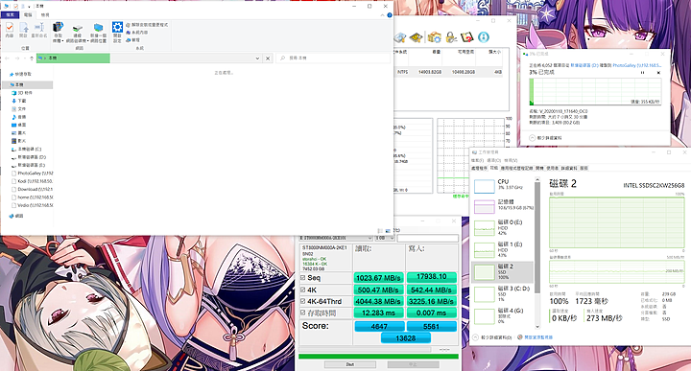Open the 1 GB test size dropdown
The height and width of the screenshot is (371, 691).
[x=384, y=238]
